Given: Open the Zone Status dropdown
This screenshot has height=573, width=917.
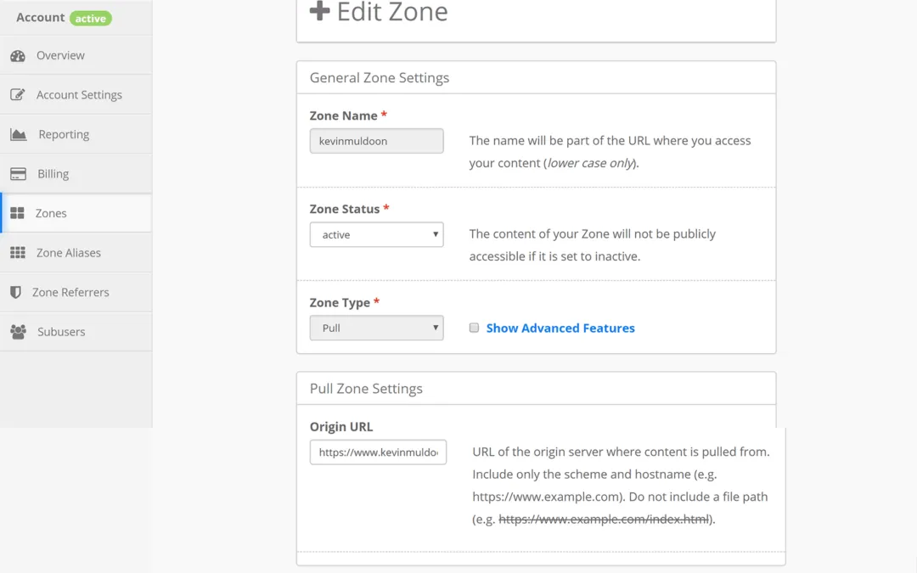Looking at the screenshot, I should point(376,234).
